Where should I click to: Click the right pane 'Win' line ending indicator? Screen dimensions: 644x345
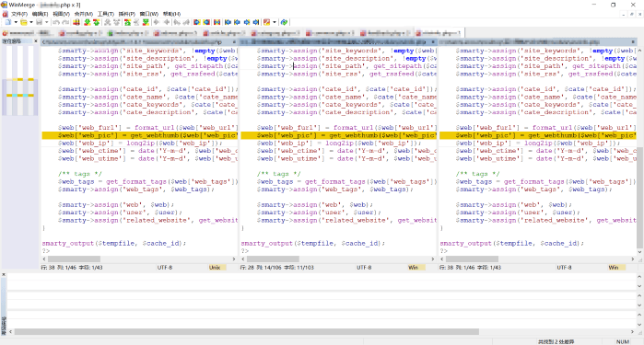pos(614,268)
